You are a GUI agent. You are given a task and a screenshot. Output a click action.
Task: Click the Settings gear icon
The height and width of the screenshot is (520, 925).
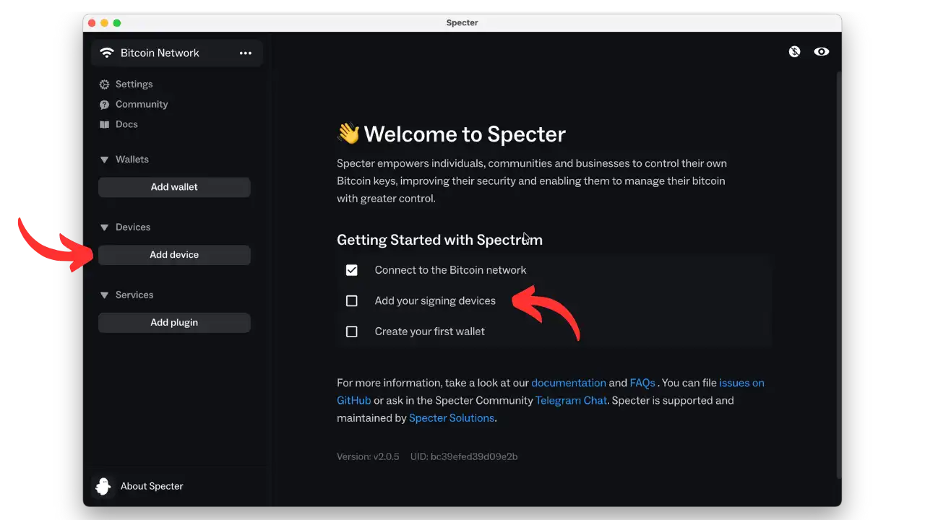(105, 84)
